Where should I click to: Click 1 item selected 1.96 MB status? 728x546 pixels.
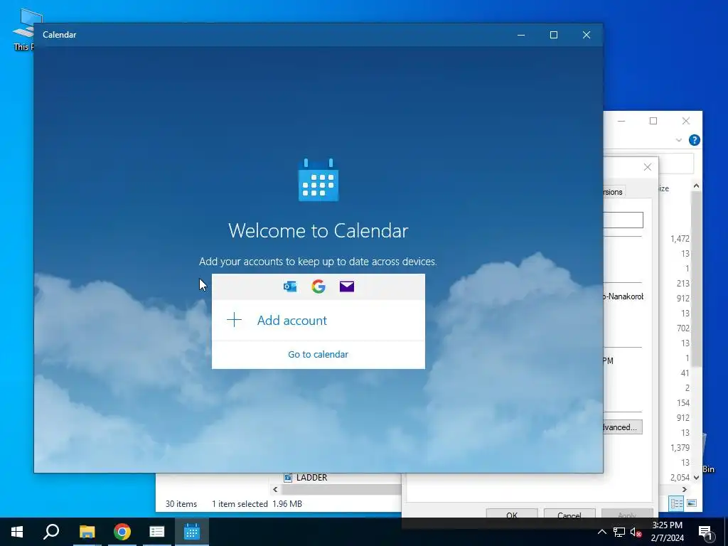(x=257, y=504)
